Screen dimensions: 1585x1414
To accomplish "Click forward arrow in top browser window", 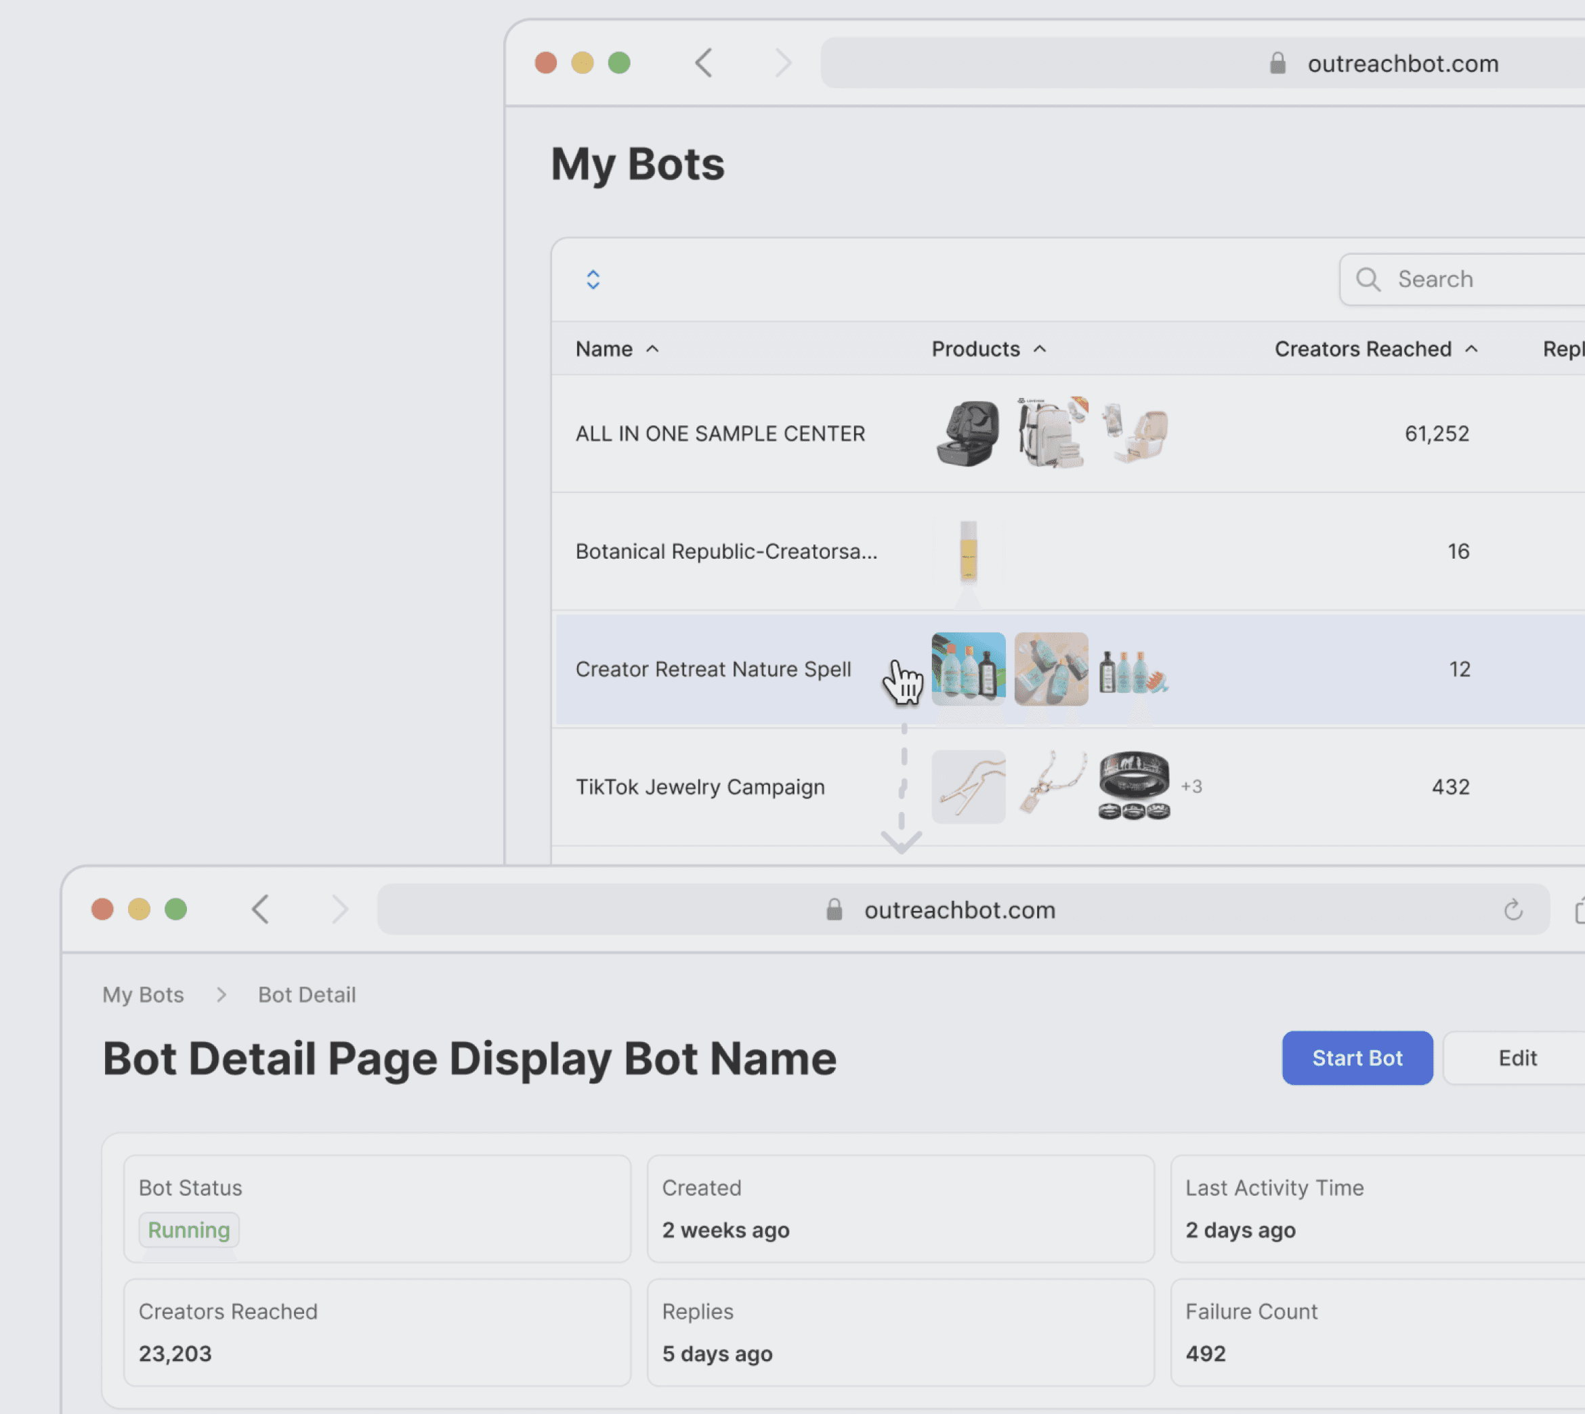I will 783,63.
